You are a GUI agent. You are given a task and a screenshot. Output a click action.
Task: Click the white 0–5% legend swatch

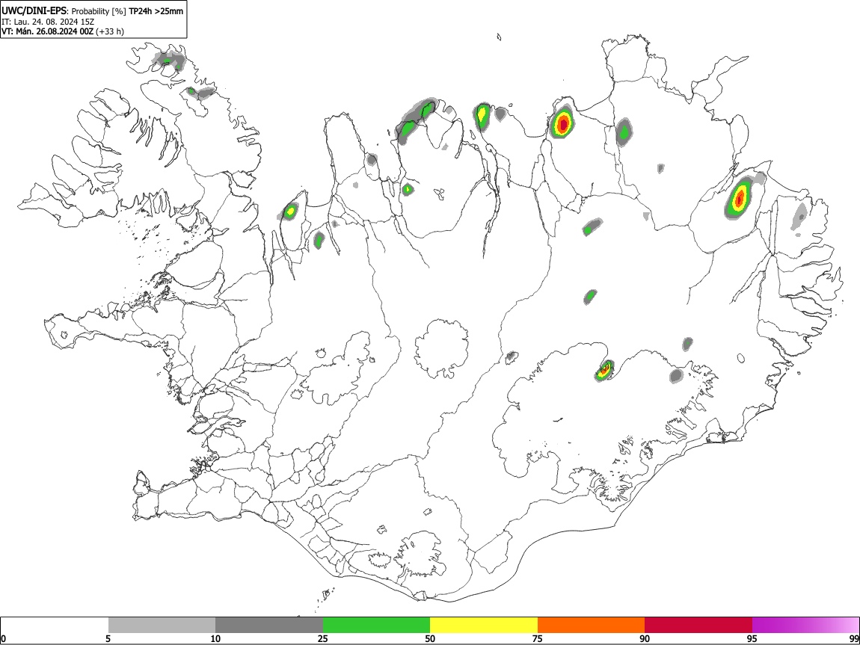[55, 626]
